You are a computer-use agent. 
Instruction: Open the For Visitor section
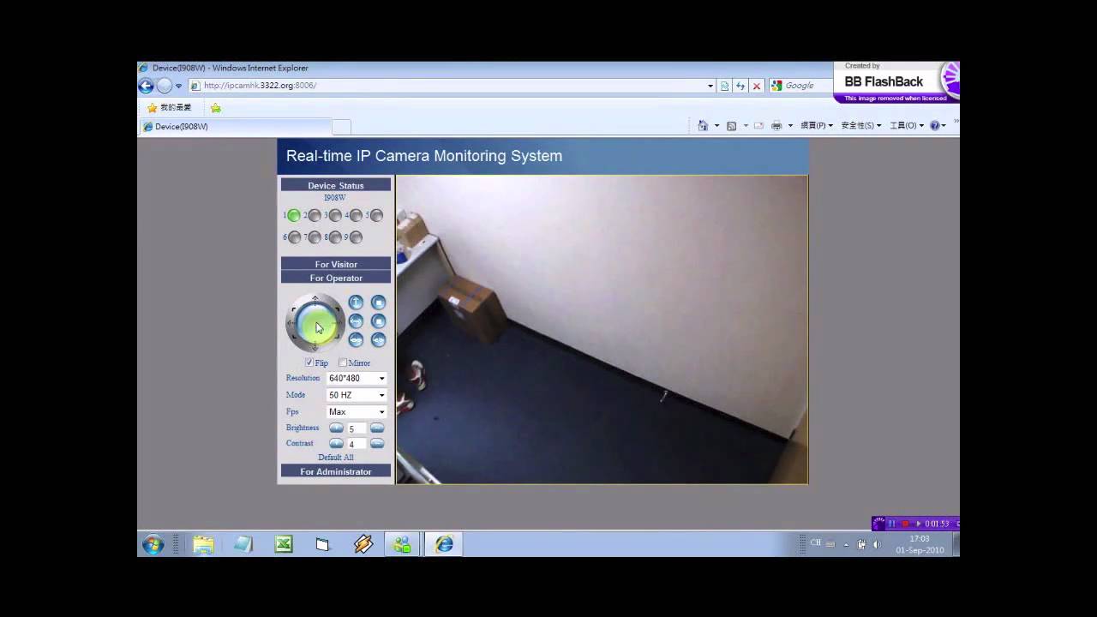(336, 264)
